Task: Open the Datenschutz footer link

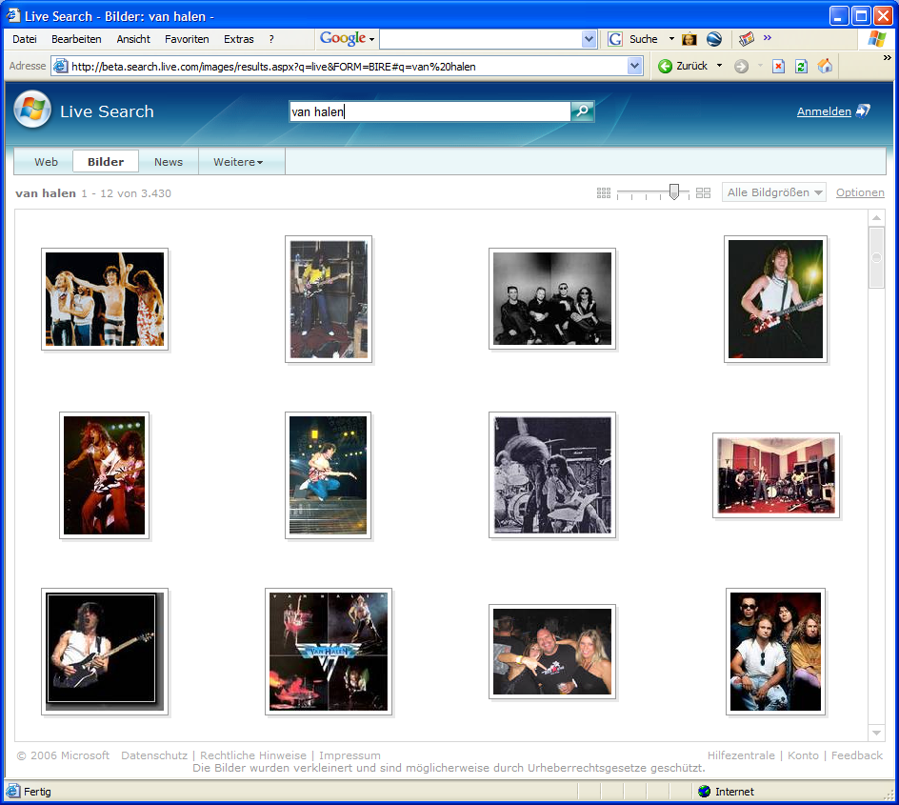Action: [154, 755]
